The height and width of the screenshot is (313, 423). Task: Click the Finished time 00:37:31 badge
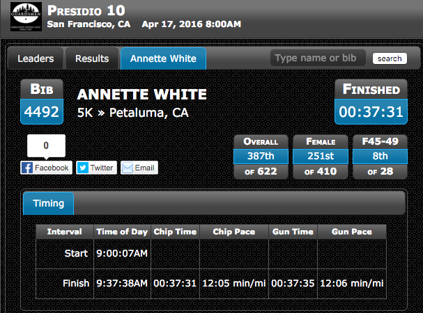[371, 102]
